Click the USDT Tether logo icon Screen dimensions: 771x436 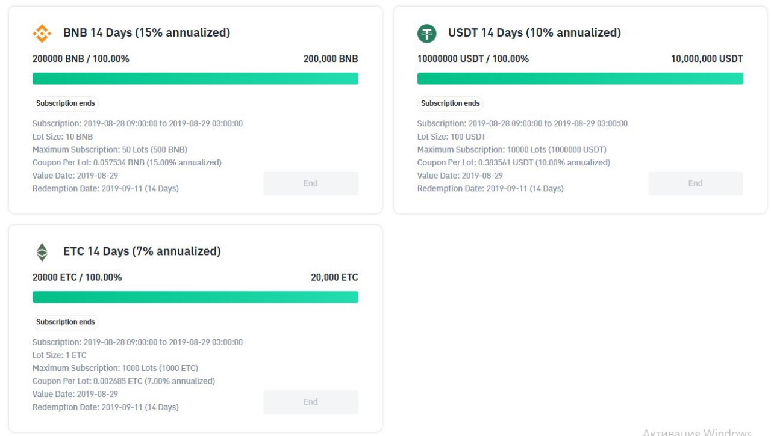pos(426,33)
